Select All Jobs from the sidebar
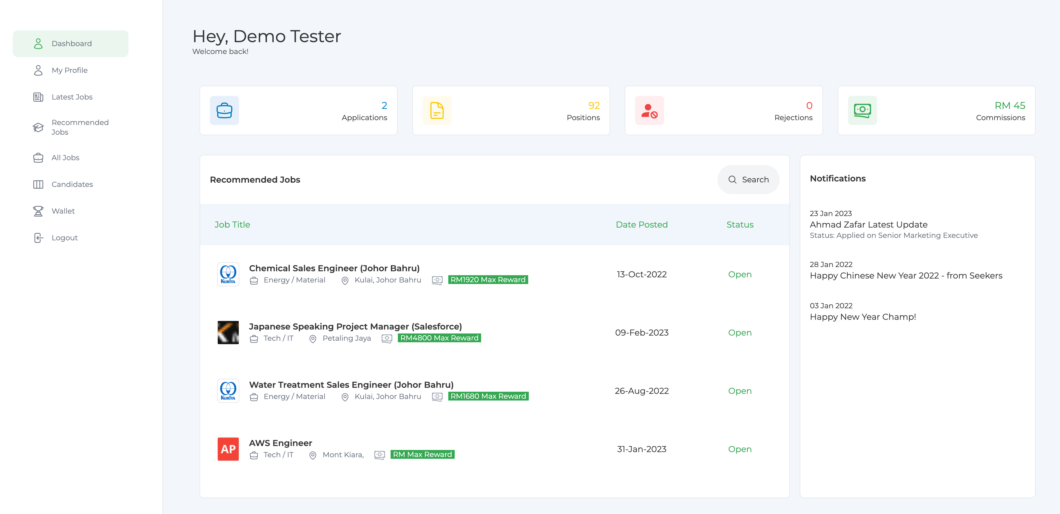The image size is (1060, 514). tap(65, 157)
